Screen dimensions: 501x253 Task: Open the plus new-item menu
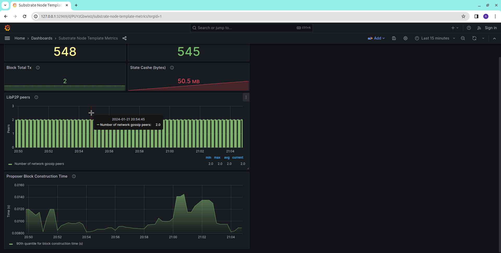point(455,28)
